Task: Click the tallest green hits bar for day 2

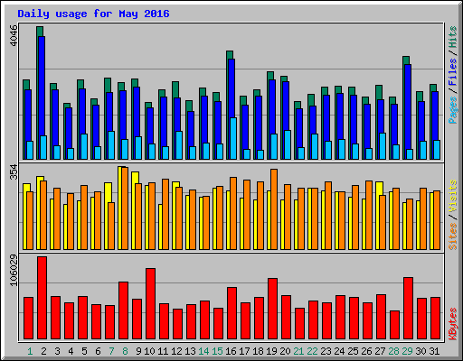Action: point(38,93)
